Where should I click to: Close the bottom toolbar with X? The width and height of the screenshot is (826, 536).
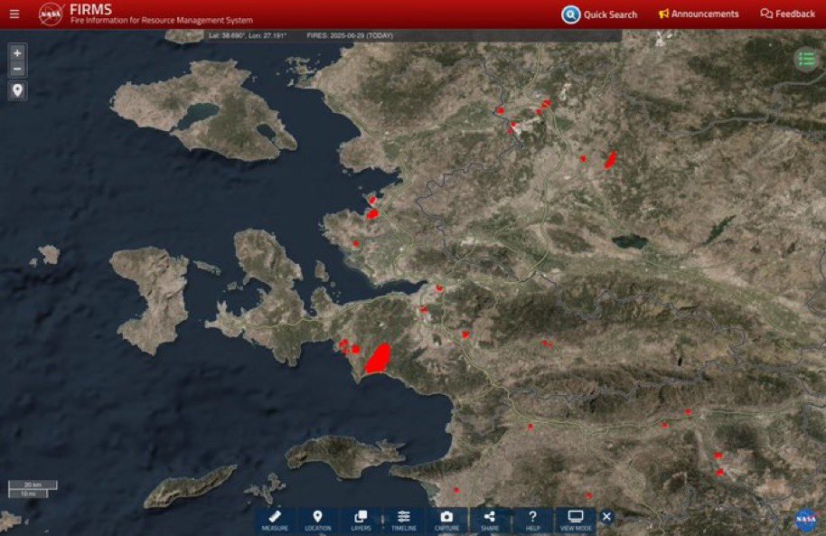(x=607, y=516)
